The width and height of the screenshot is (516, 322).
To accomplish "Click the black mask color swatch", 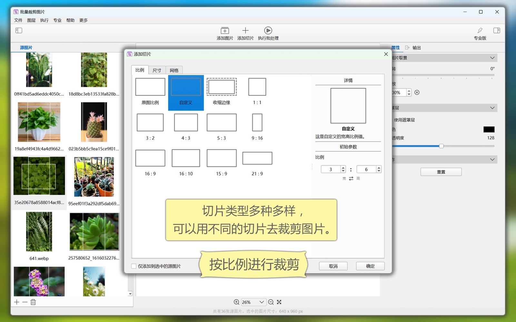I will 489,129.
